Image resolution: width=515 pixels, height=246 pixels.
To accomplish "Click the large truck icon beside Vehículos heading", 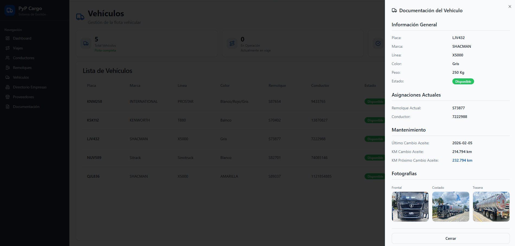I will (x=80, y=17).
